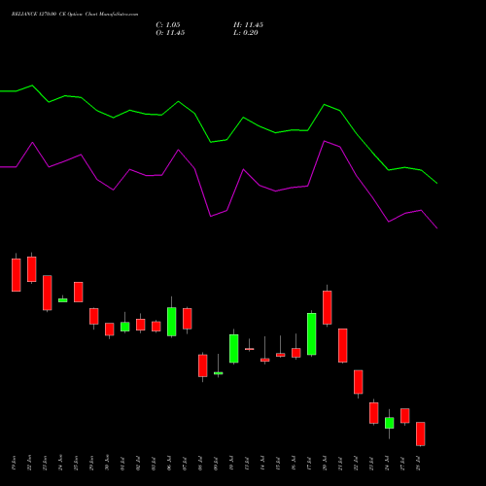Click the open value O: 11.45
The image size is (486, 486).
click(170, 33)
